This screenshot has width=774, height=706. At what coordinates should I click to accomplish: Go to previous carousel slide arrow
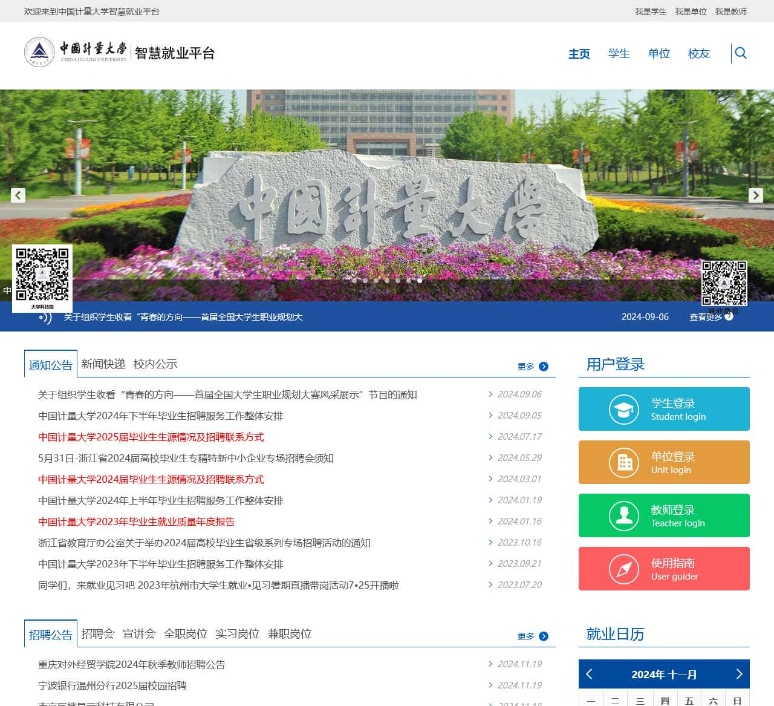coord(18,195)
